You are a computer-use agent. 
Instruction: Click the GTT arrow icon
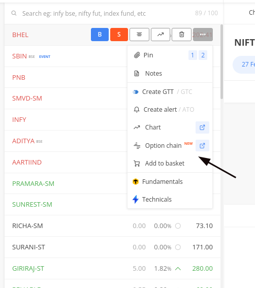[136, 92]
